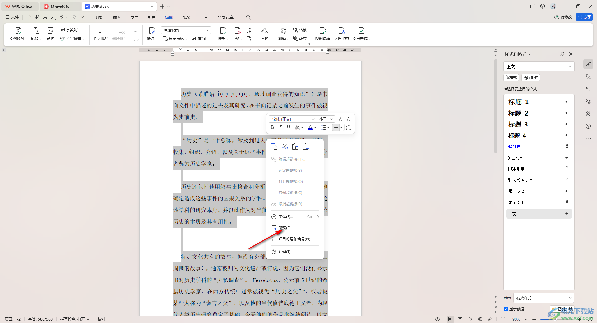
Task: Toggle bold in the mini toolbar
Action: [272, 127]
